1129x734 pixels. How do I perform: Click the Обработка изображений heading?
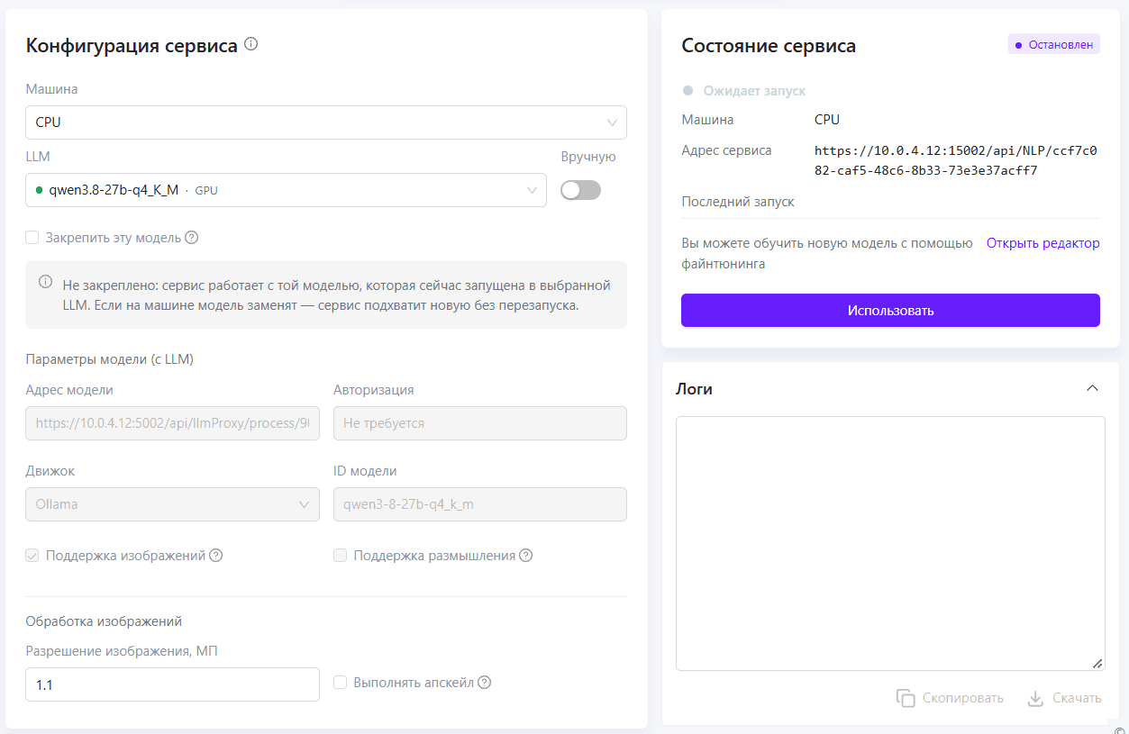[105, 621]
